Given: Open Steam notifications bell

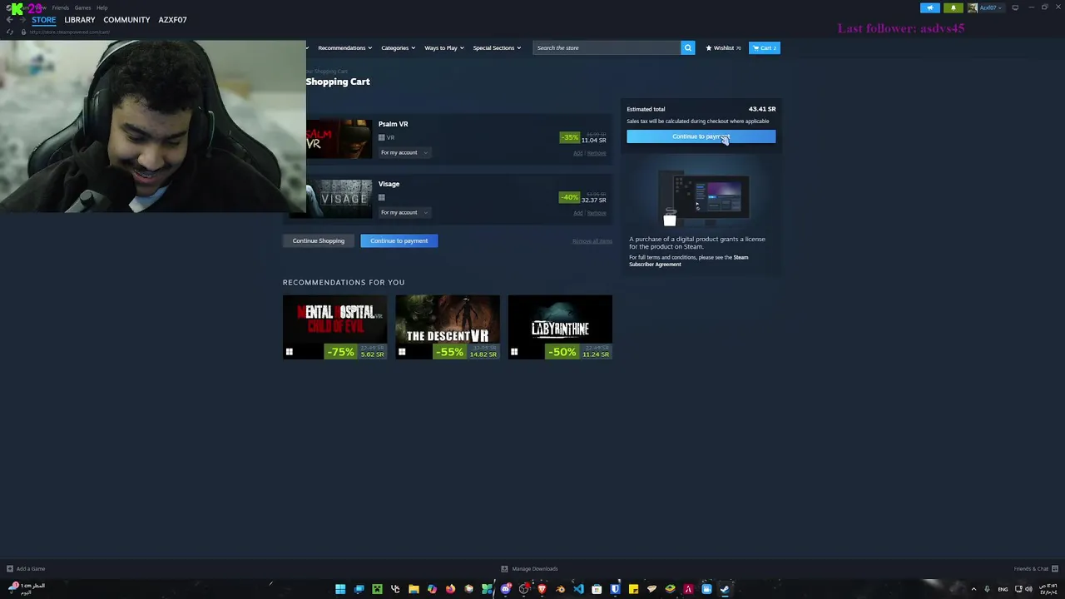Looking at the screenshot, I should [x=954, y=7].
